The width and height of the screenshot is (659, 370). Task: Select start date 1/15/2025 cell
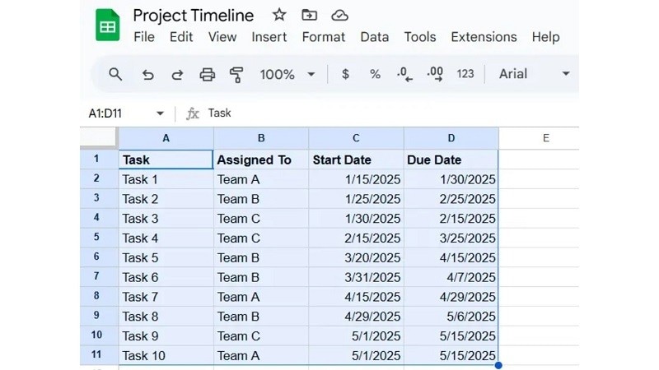pos(356,179)
